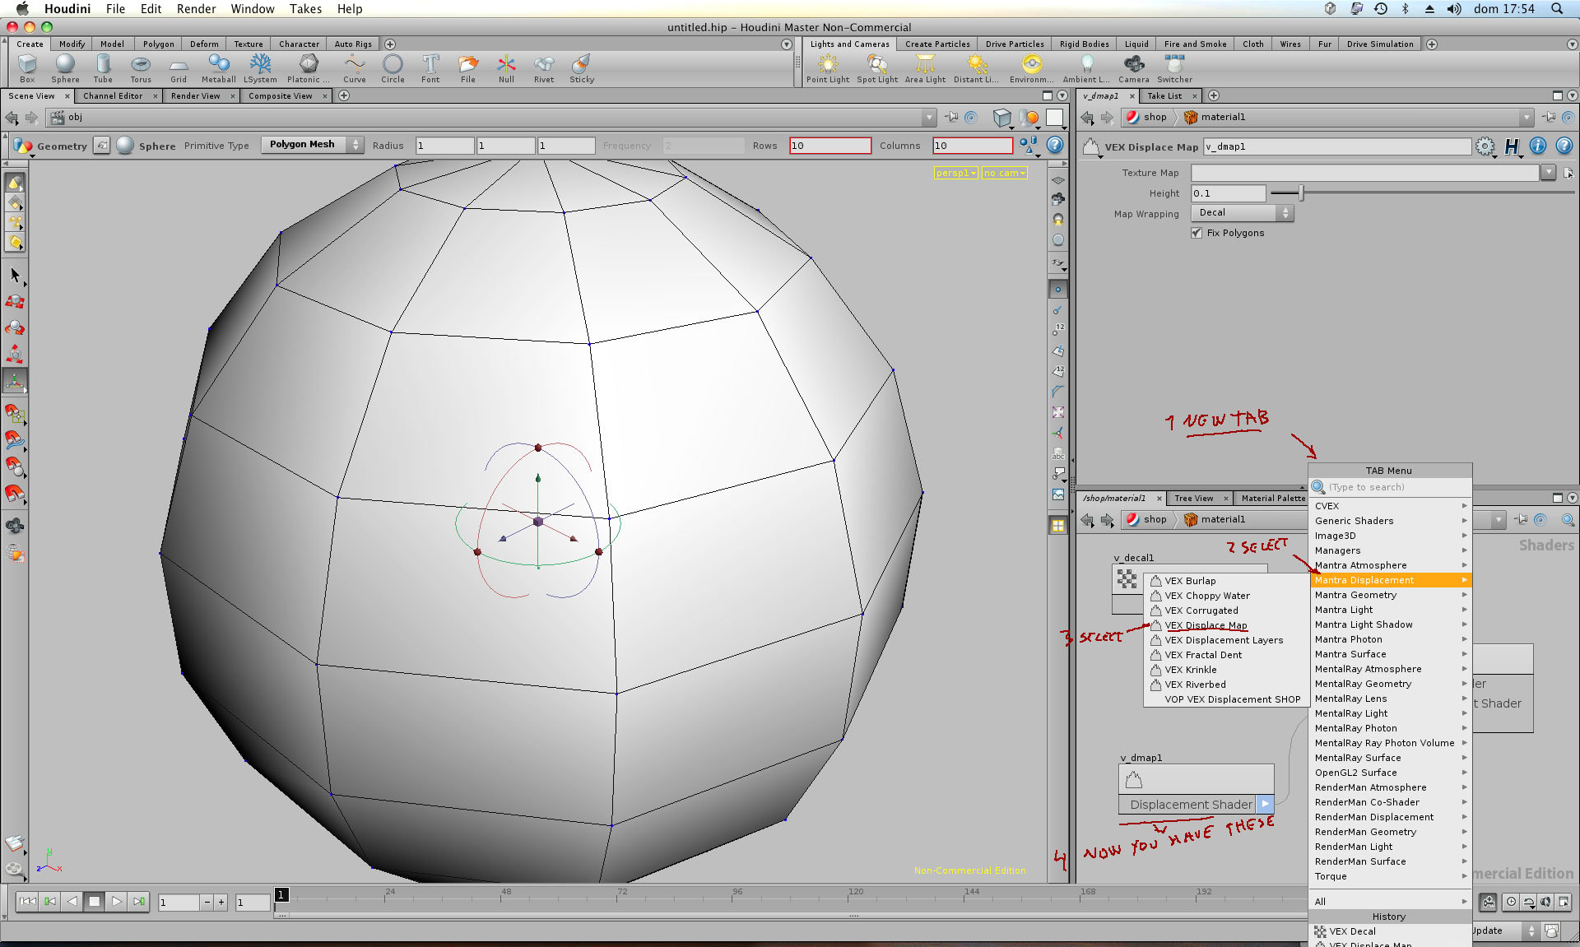Open parameter gear menu for v_dmap1

tap(1485, 146)
